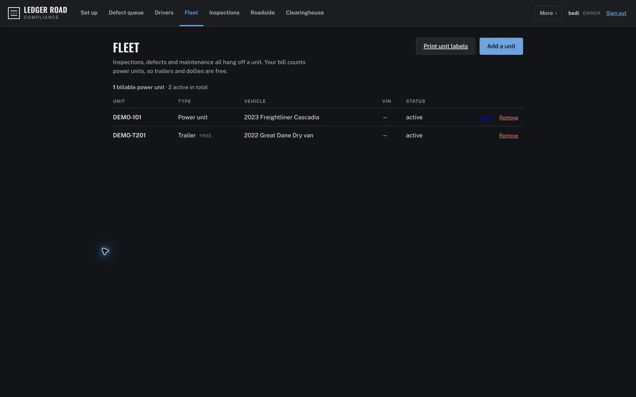Click the 2023 Freightliner Cascadia cell

point(281,118)
